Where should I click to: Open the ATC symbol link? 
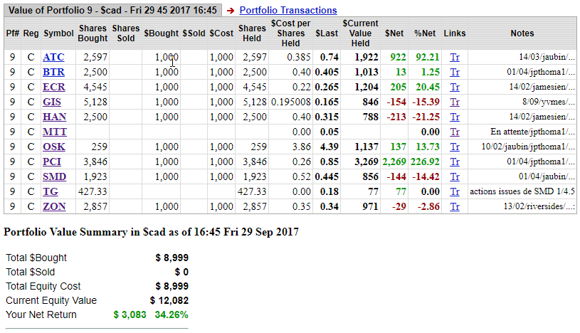(53, 57)
